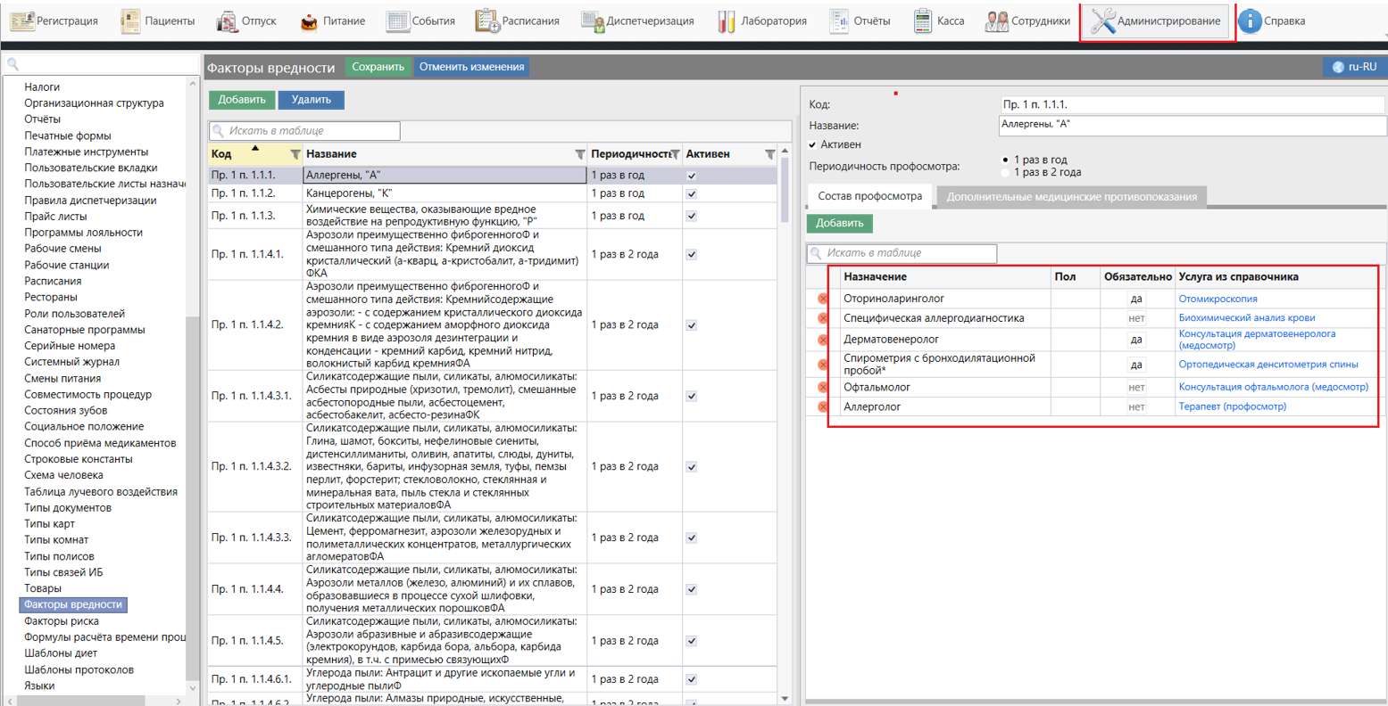Viewport: 1388px width, 706px height.
Task: Switch to Дополнительные медицинские противопоказания tab
Action: coord(1071,196)
